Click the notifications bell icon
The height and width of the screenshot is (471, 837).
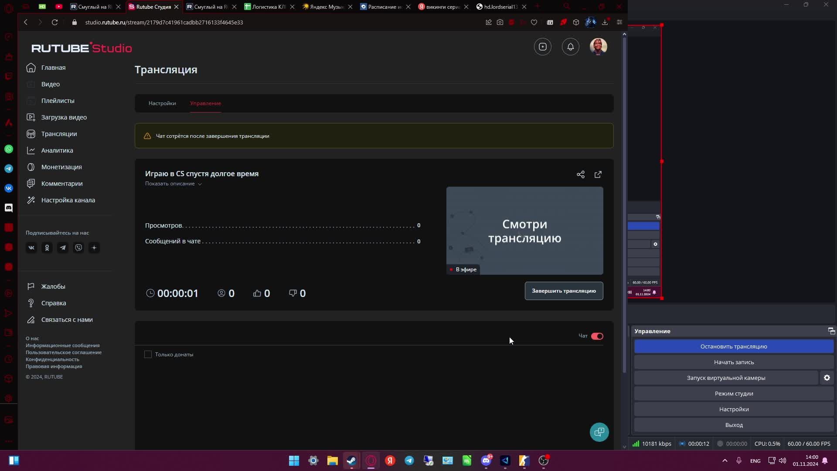click(570, 47)
